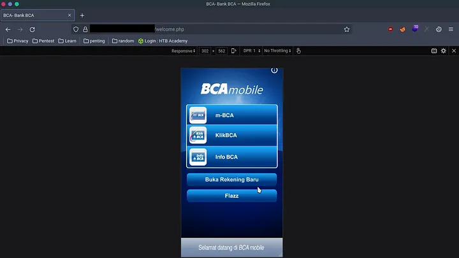Tap the KlikBCA menu button

click(x=232, y=136)
